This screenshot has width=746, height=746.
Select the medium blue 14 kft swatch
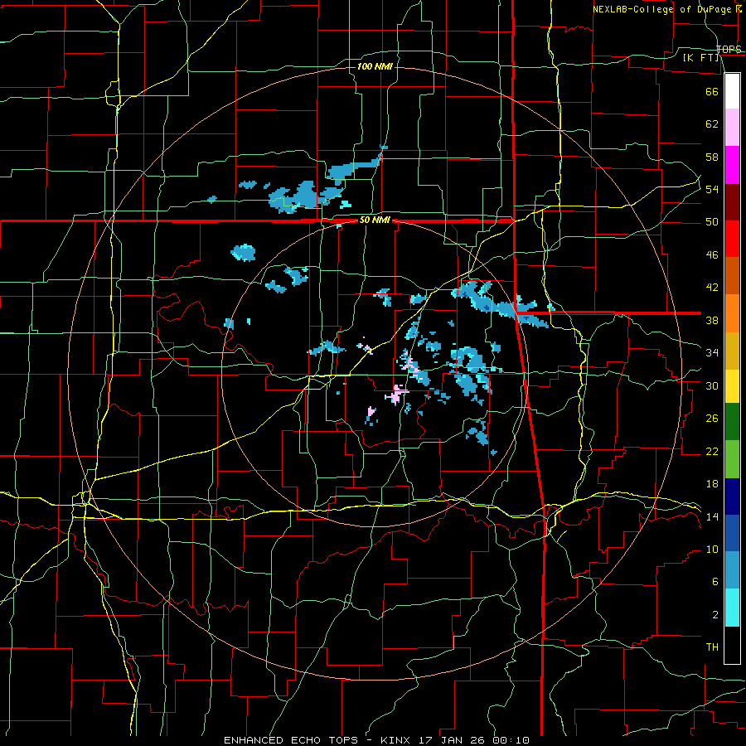point(732,533)
